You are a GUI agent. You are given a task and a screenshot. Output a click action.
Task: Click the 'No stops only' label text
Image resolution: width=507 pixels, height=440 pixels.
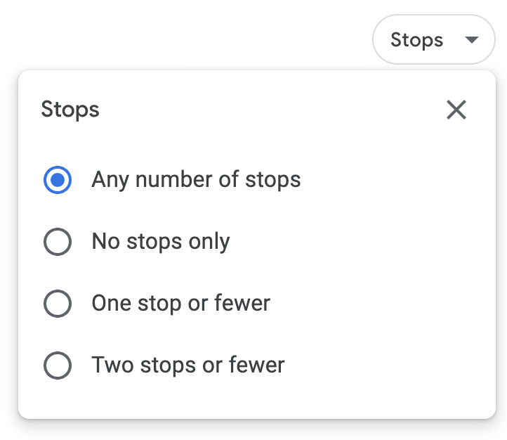point(161,242)
